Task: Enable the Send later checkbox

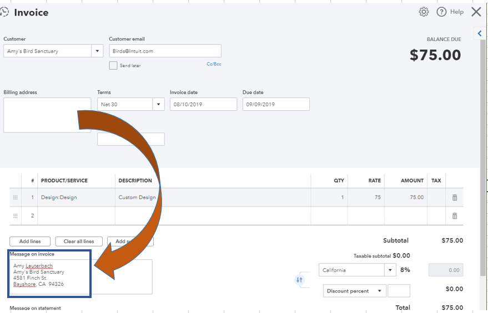Action: click(x=113, y=65)
